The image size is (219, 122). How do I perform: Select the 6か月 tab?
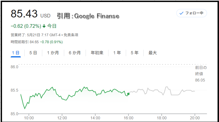[x=75, y=53]
